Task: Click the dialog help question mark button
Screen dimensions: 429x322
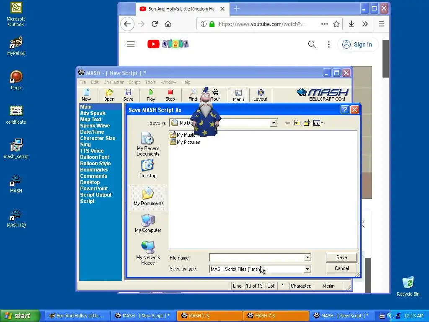Action: pyautogui.click(x=345, y=110)
